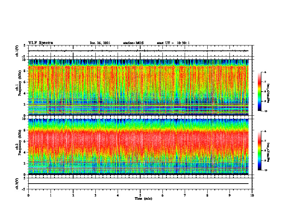Click the ch.1 voltage waveform trace
The width and height of the screenshot is (284, 219).
point(138,51)
